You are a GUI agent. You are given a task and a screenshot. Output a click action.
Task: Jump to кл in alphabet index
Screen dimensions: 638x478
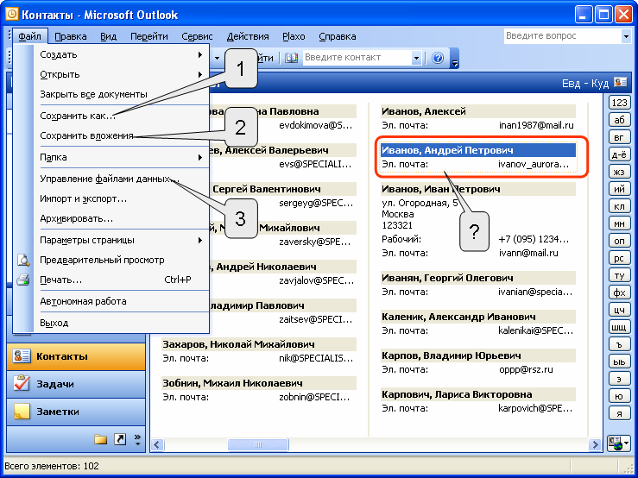pyautogui.click(x=619, y=206)
